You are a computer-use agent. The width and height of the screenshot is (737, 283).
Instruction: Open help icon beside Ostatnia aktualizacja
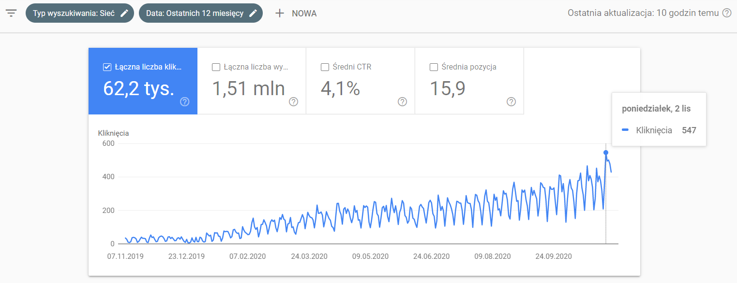(727, 13)
